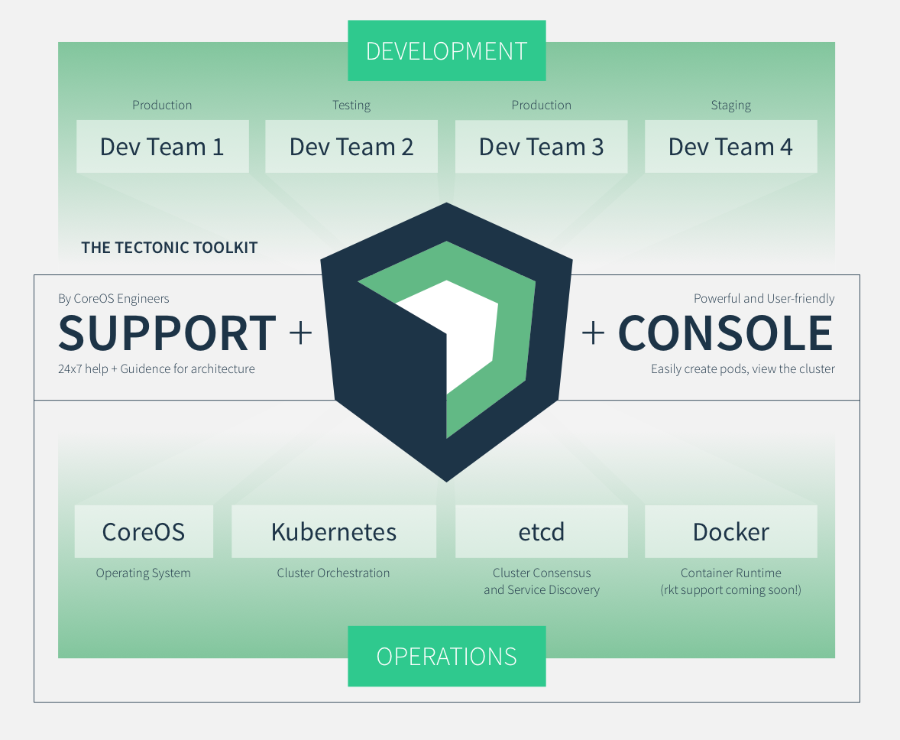Click the Cluster Orchestration caption

[x=333, y=573]
